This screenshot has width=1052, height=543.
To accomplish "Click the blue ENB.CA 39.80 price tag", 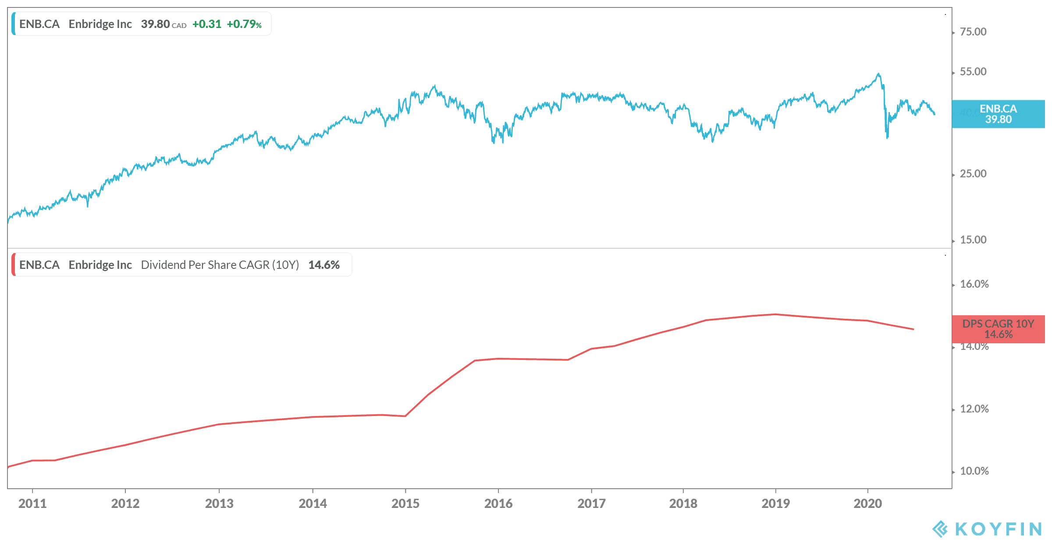I will (998, 114).
